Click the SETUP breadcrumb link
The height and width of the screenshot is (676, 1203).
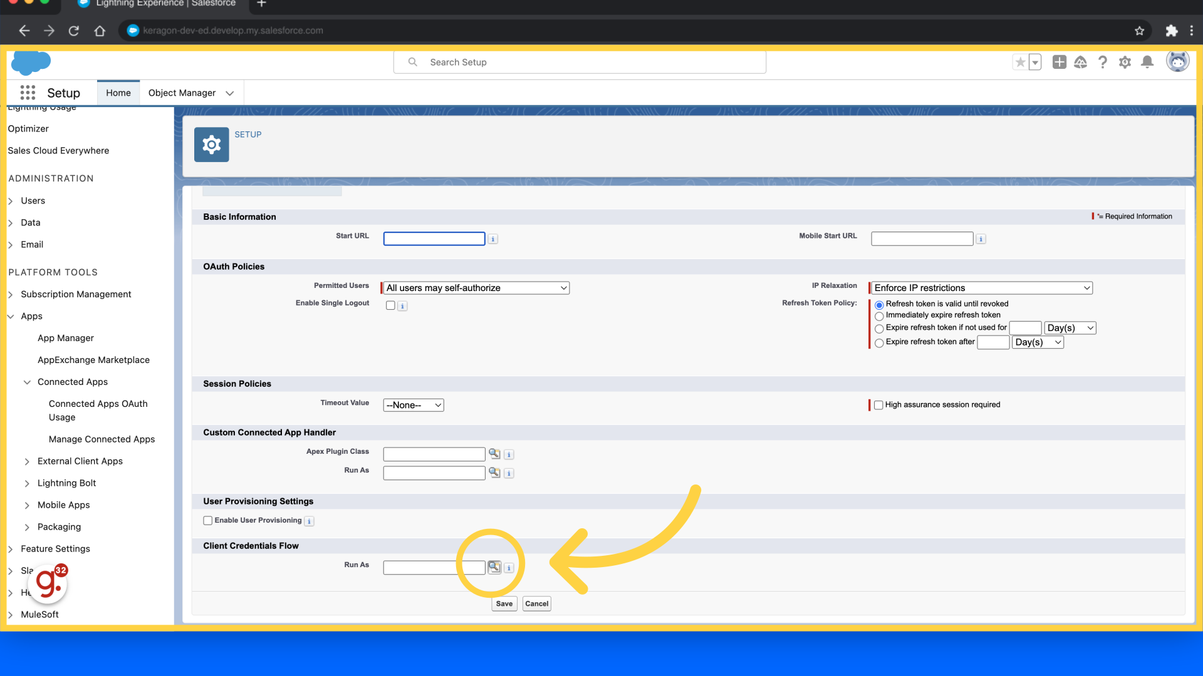point(248,135)
